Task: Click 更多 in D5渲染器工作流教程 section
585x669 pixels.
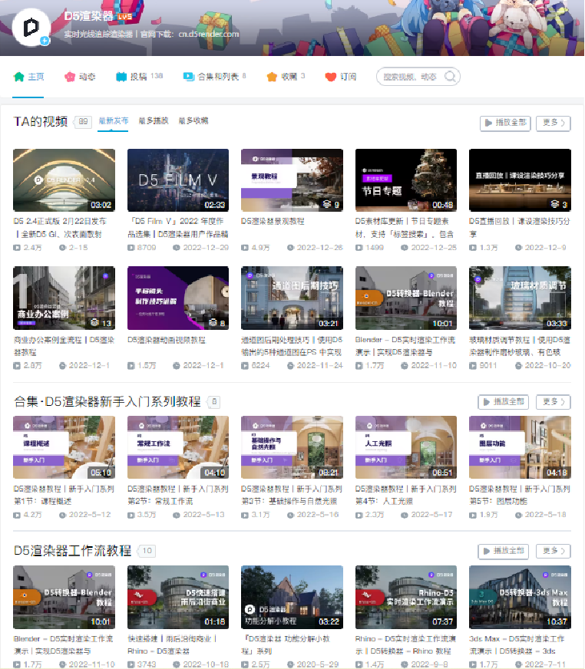Action: (554, 552)
